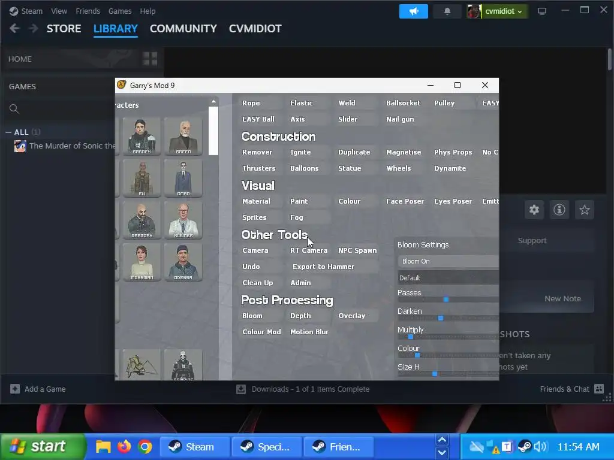
Task: Click the Steam tray icon
Action: pos(524,446)
